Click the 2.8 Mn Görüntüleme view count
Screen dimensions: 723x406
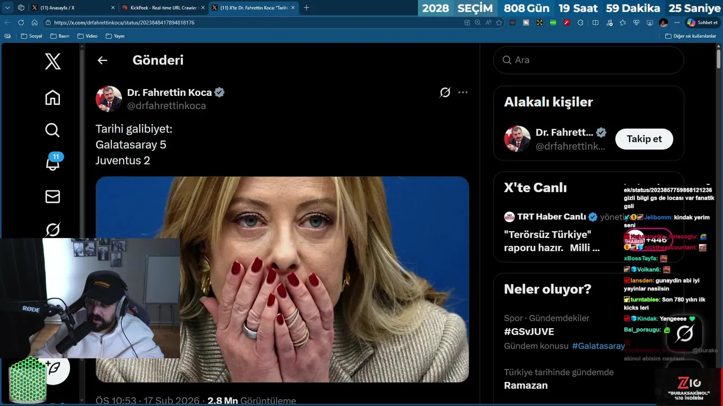[x=251, y=400]
